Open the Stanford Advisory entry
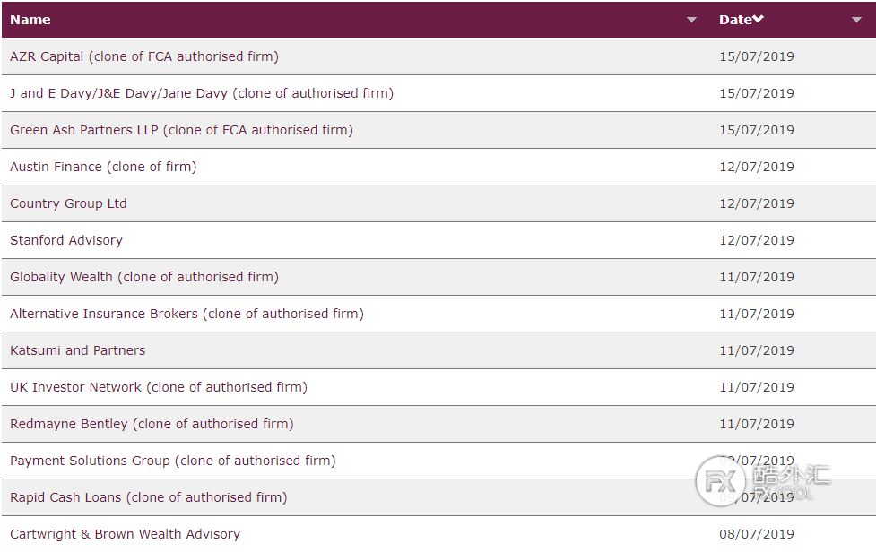 pos(66,240)
